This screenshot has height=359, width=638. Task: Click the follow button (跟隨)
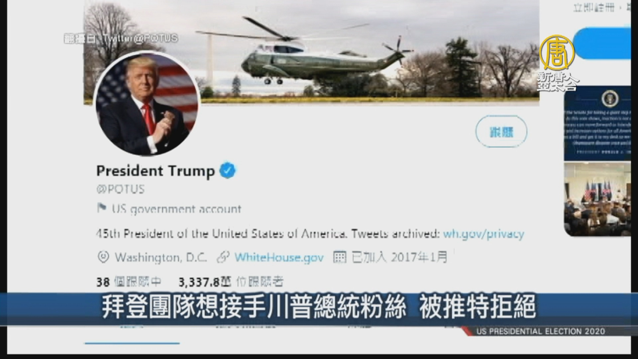pyautogui.click(x=501, y=132)
